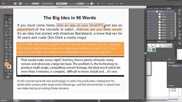The image size is (182, 102).
Task: Open zoom level dropdown in status bar
Action: [x=7, y=101]
